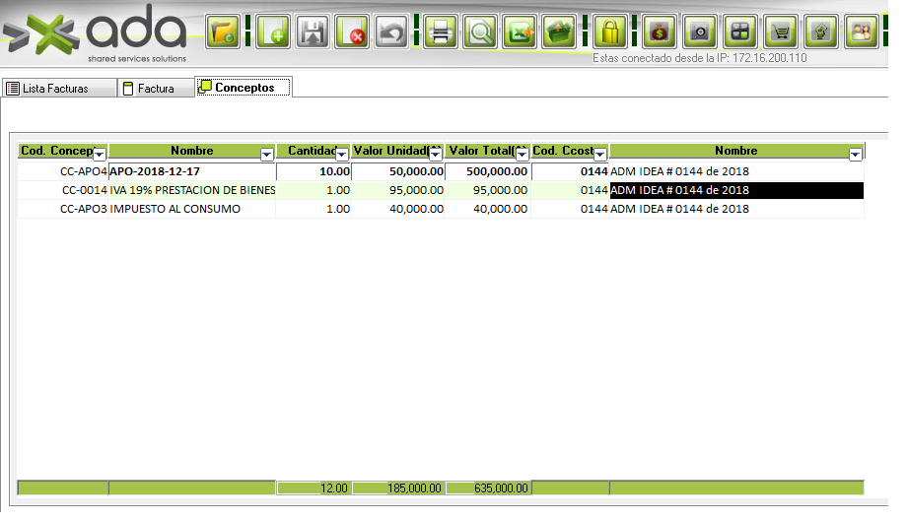Click the padlock icon
The width and height of the screenshot is (907, 520).
610,32
